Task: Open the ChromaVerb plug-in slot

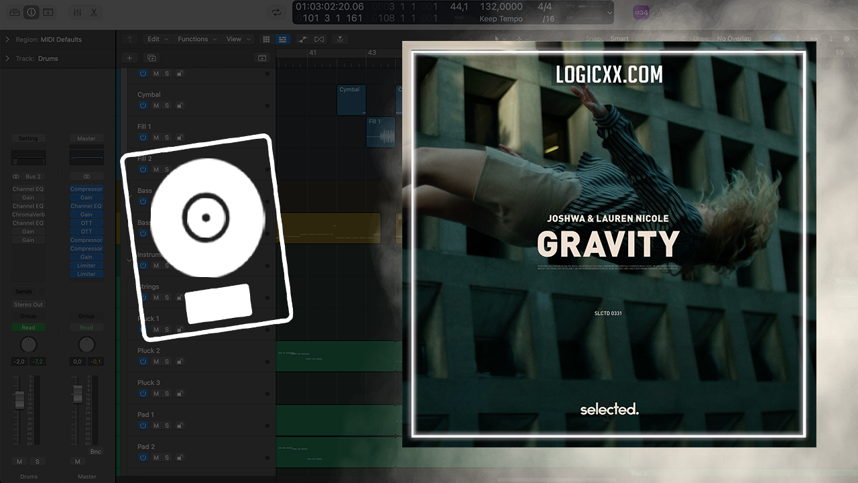Action: pos(28,215)
